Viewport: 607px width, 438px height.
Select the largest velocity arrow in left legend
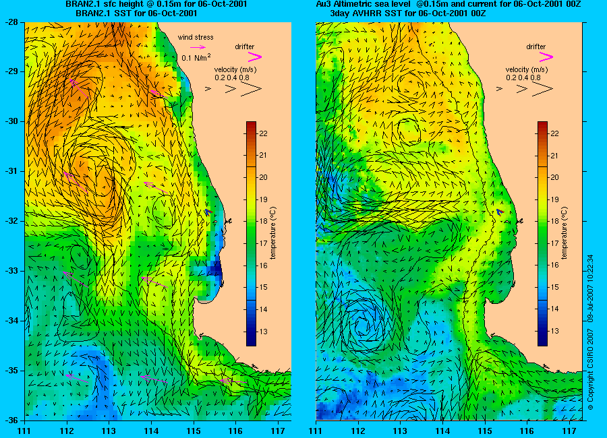point(252,89)
